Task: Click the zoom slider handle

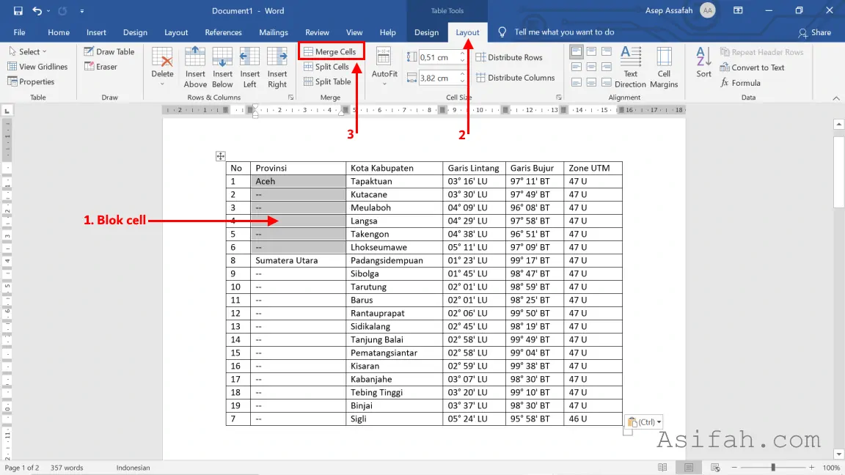Action: click(773, 468)
